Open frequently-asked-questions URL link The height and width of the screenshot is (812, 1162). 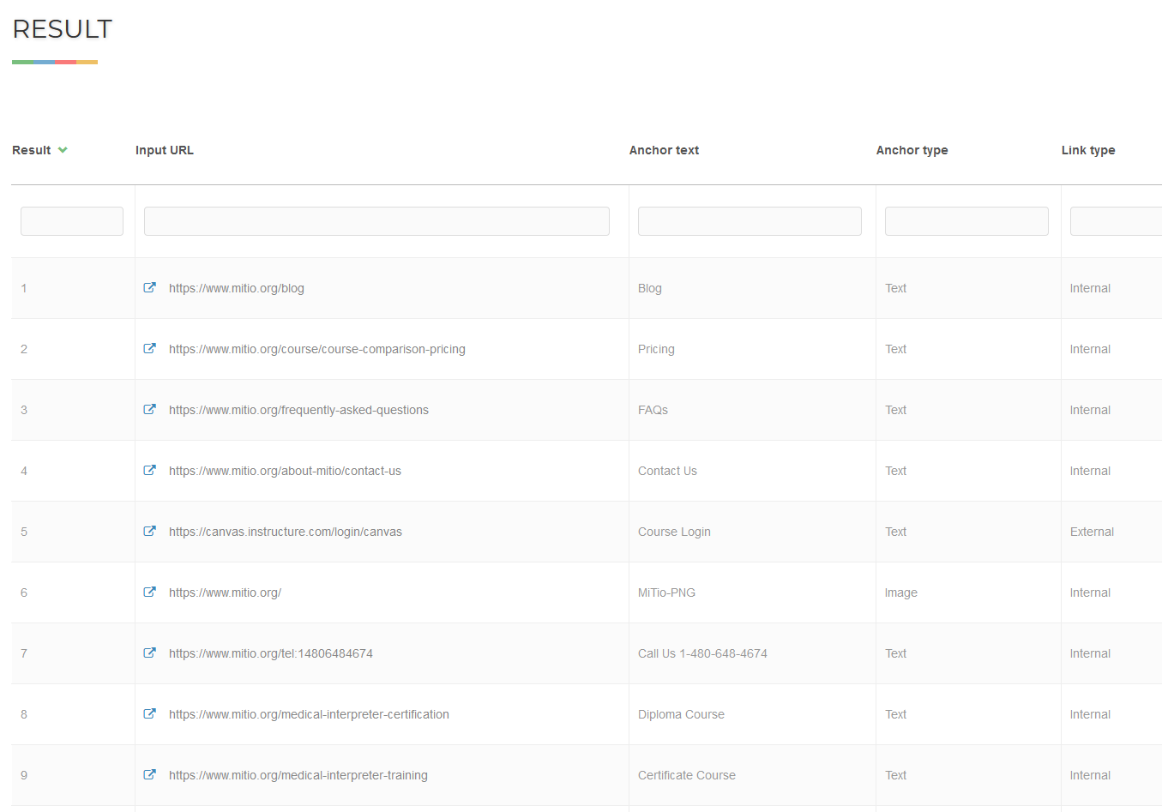pos(298,410)
